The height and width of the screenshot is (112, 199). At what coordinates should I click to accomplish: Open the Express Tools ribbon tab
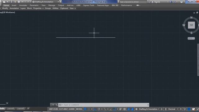point(89,6)
